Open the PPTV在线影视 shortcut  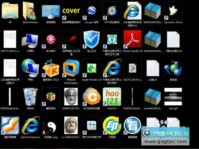click(x=112, y=11)
